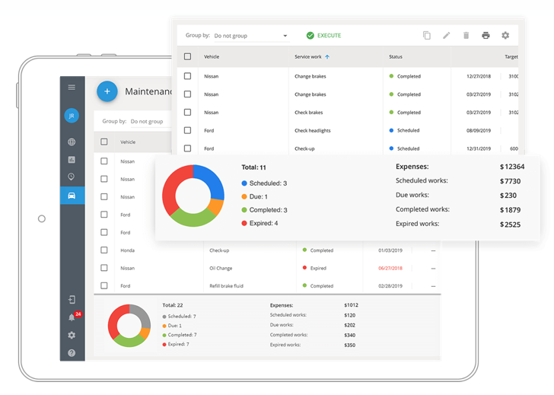Image resolution: width=554 pixels, height=395 pixels.
Task: Click the blue plus add button
Action: pyautogui.click(x=107, y=91)
